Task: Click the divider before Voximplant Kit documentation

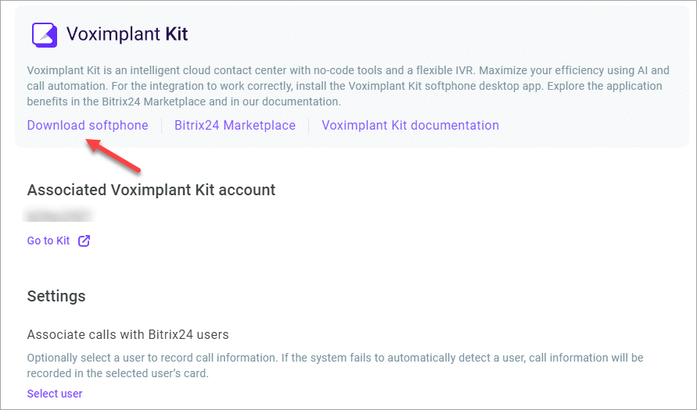Action: (x=309, y=126)
